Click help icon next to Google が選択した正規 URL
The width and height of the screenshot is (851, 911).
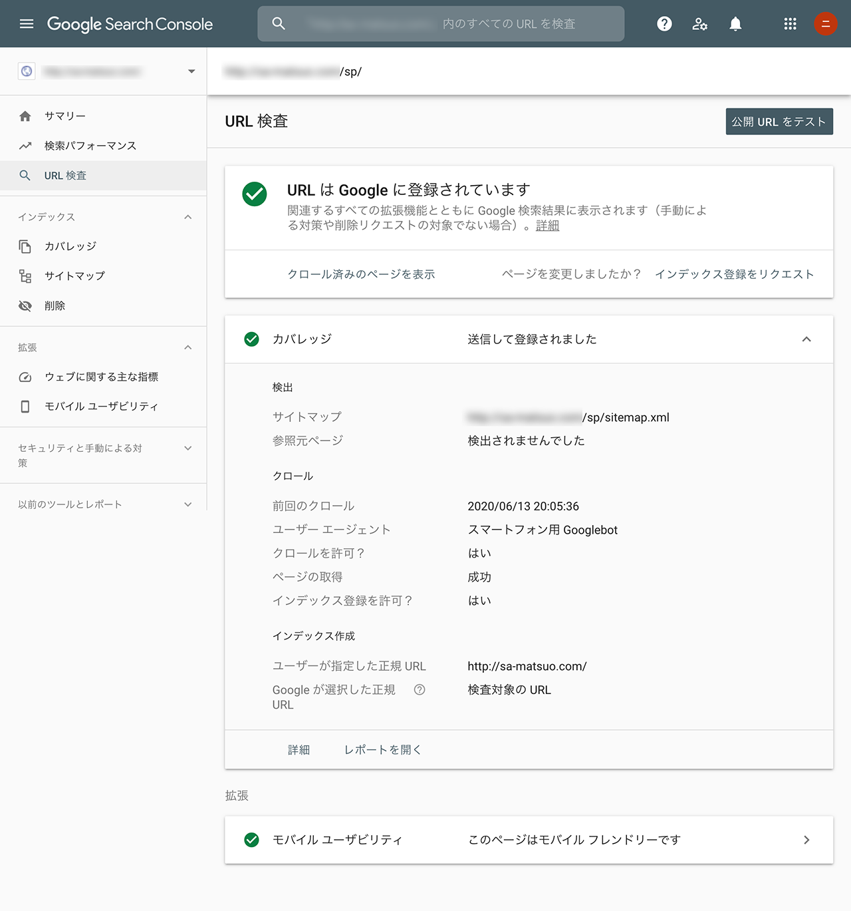tap(420, 690)
